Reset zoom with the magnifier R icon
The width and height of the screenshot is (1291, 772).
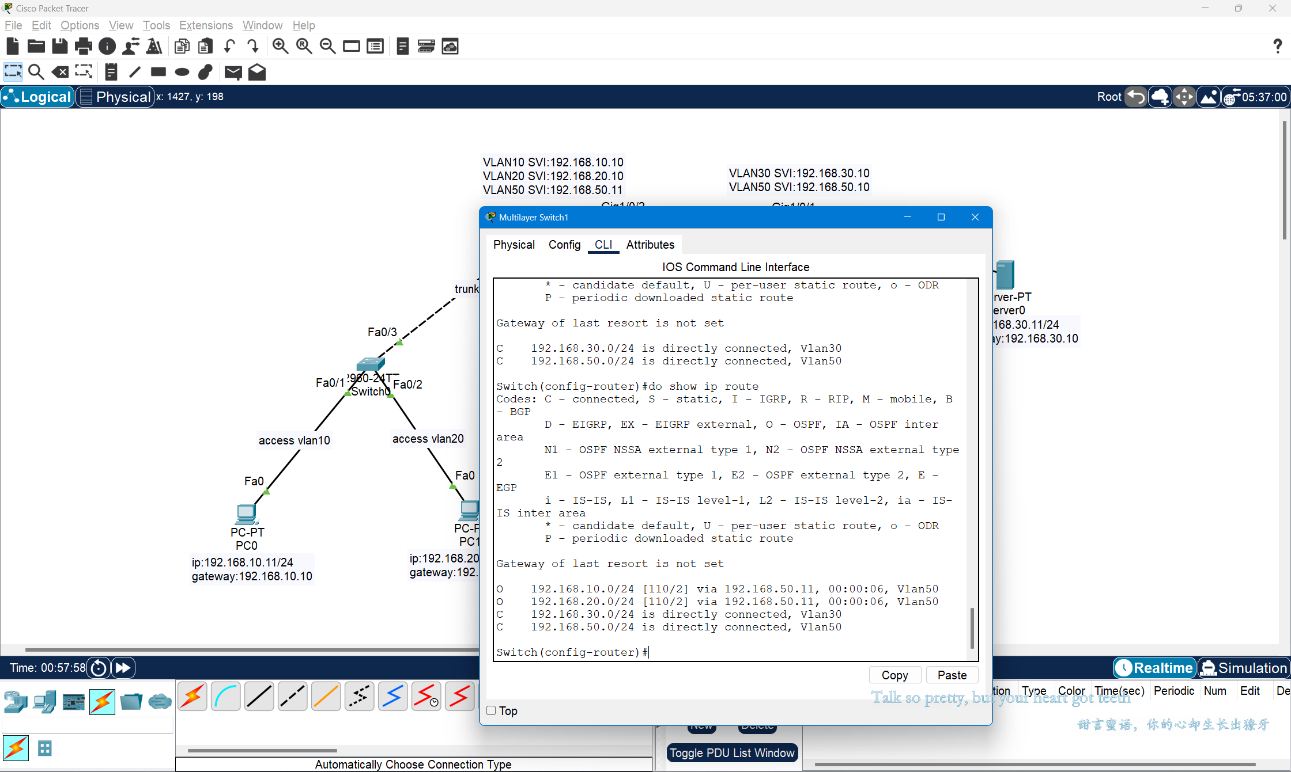pyautogui.click(x=304, y=46)
